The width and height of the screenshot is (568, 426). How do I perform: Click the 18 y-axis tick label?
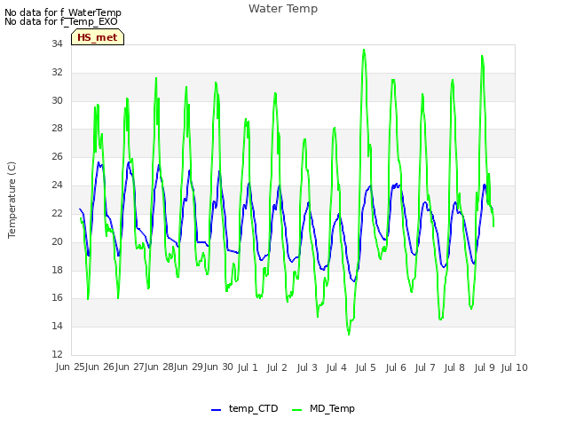[x=57, y=270]
